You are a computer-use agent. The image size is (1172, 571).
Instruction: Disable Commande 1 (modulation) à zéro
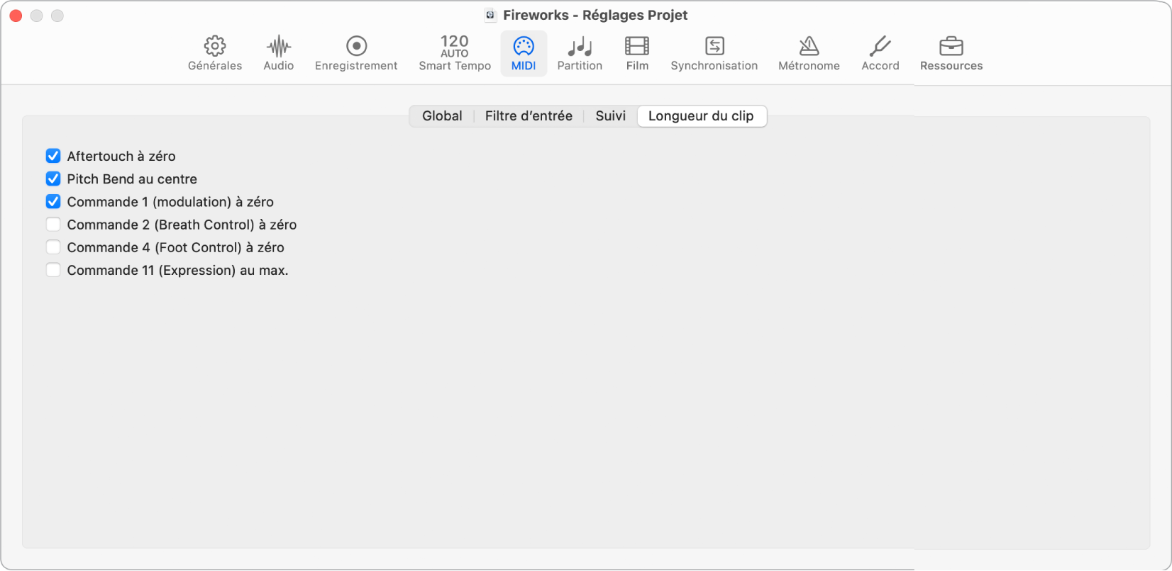(53, 201)
